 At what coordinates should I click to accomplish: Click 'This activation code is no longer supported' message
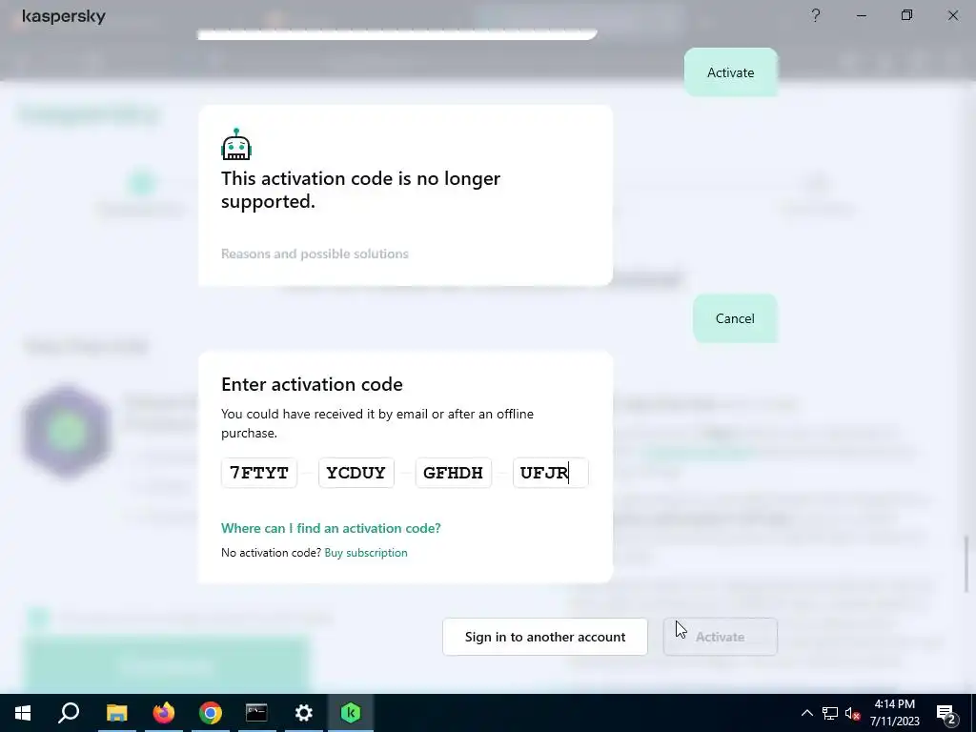pos(360,190)
